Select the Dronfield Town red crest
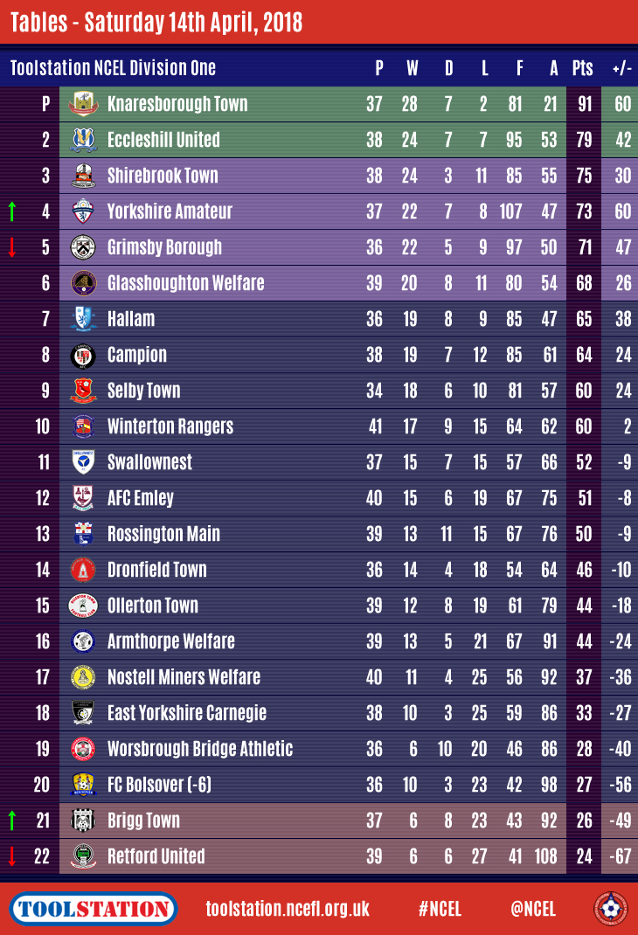The width and height of the screenshot is (638, 935). [x=83, y=570]
